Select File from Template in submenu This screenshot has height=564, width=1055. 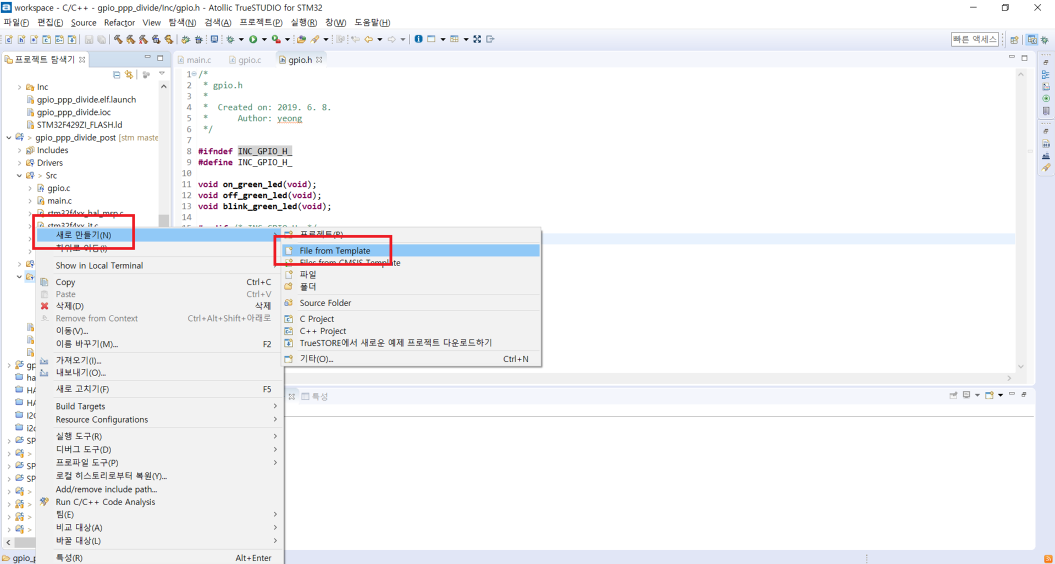(x=411, y=250)
